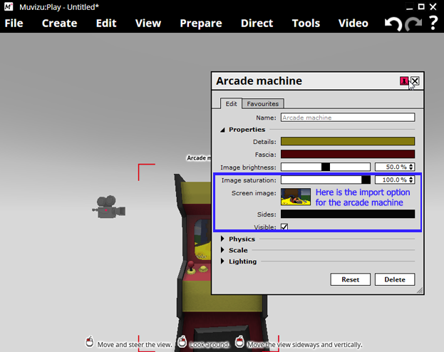Image resolution: width=444 pixels, height=352 pixels.
Task: Click the Redo arrow icon
Action: coord(413,24)
